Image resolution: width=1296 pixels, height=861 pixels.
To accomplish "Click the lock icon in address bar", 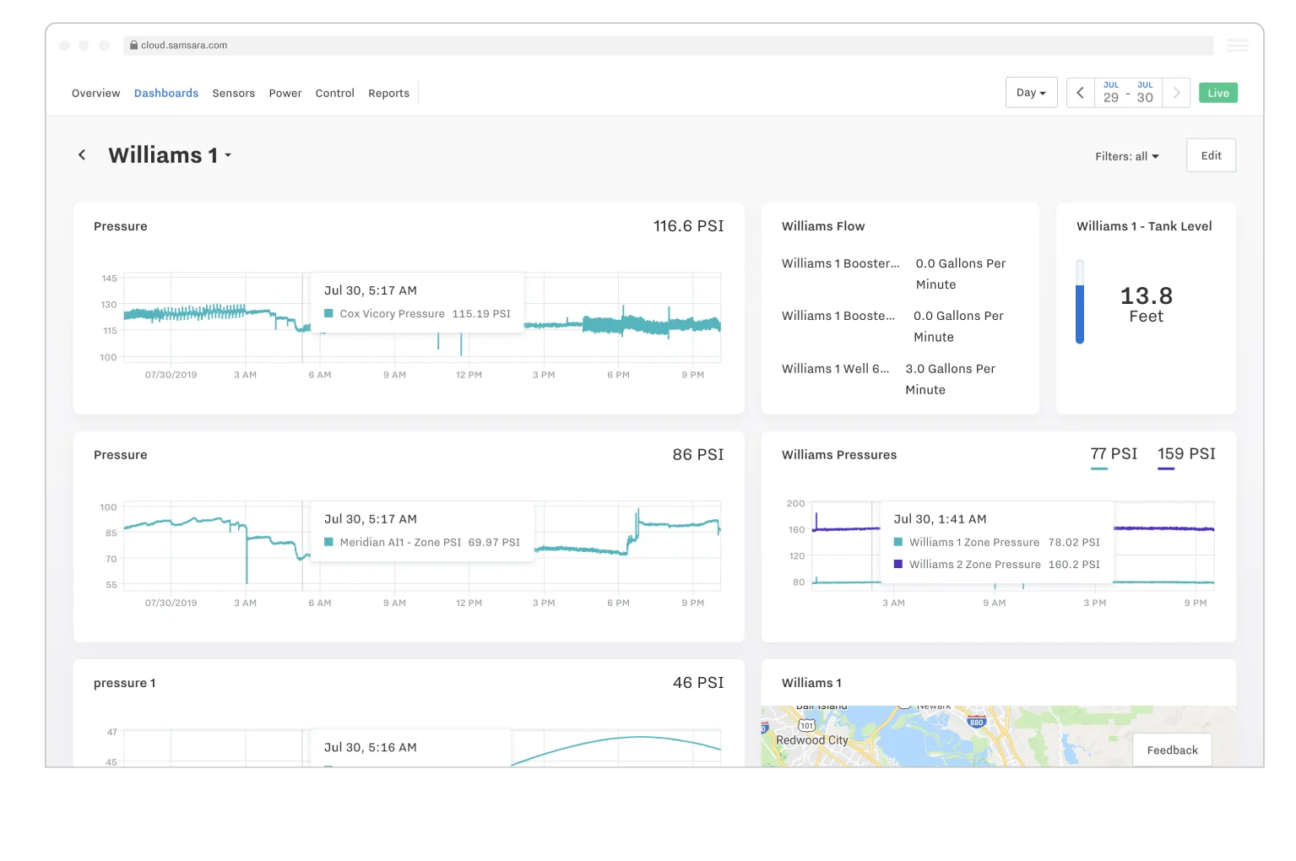I will point(133,46).
